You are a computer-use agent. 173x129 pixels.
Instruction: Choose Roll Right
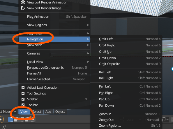coord(126,78)
